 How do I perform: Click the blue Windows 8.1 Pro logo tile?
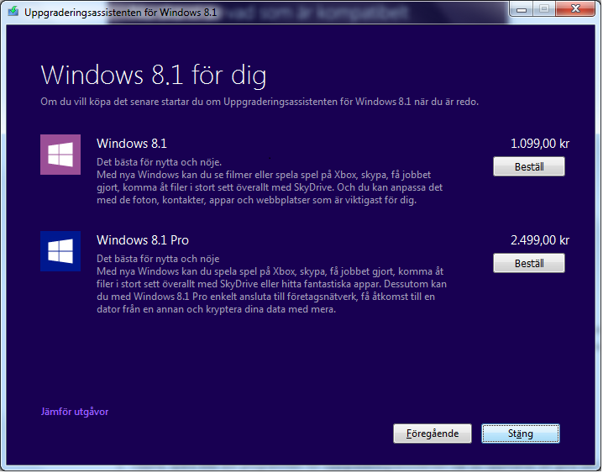coord(60,251)
